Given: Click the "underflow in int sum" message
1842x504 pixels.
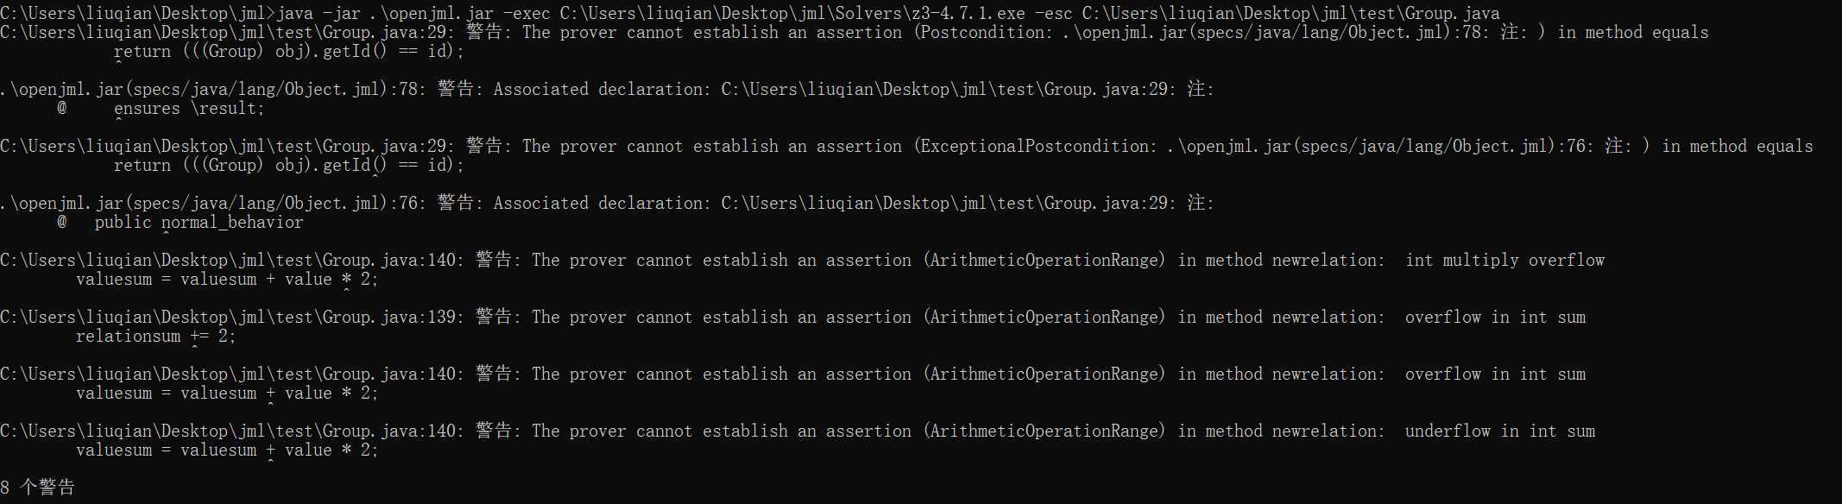Looking at the screenshot, I should tap(1499, 432).
